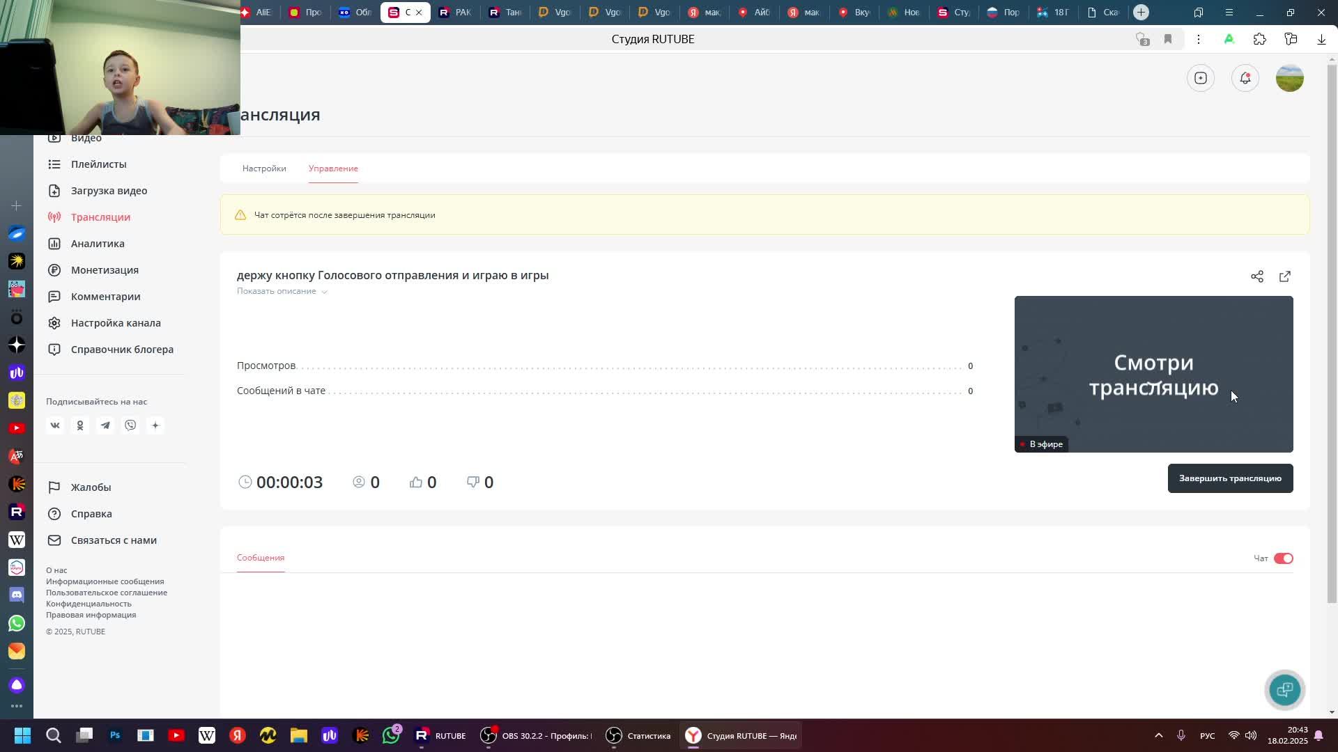Open browser extensions puzzle icon

pyautogui.click(x=1260, y=39)
